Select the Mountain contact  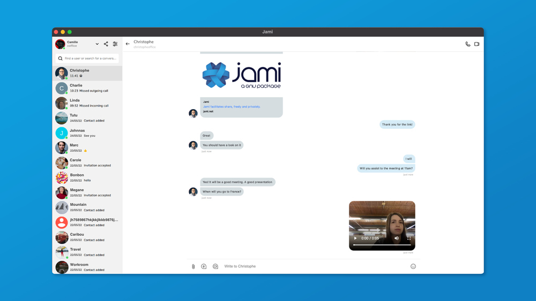pos(87,207)
